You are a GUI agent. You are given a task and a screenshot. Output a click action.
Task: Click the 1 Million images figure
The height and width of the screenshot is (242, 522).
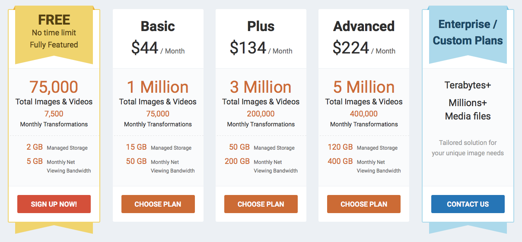[x=158, y=87]
